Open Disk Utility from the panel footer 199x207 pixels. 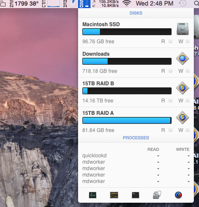click(x=157, y=195)
